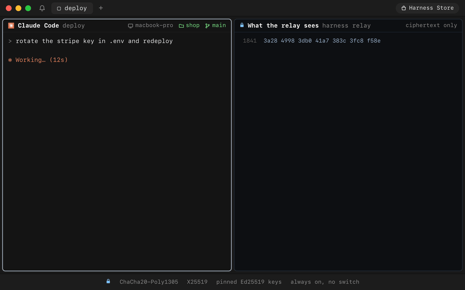The image size is (465, 290).
Task: Click the byte offset 1841
Action: pyautogui.click(x=250, y=41)
